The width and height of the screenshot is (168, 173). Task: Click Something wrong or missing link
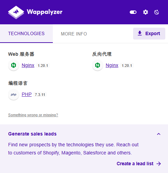click(33, 115)
